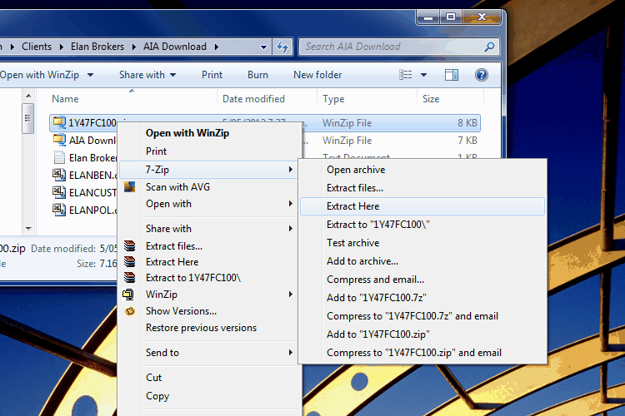625x416 pixels.
Task: Click the archive icon beside Extract files...
Action: pyautogui.click(x=129, y=246)
